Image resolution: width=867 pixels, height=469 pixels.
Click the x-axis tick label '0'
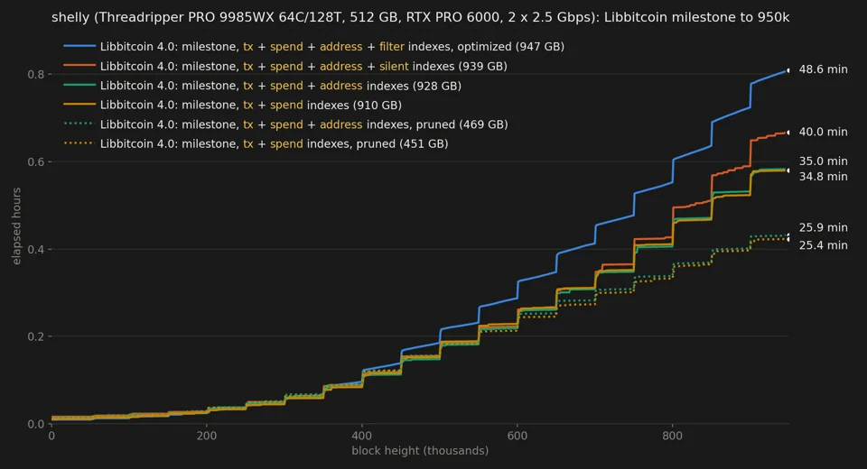[x=51, y=436]
